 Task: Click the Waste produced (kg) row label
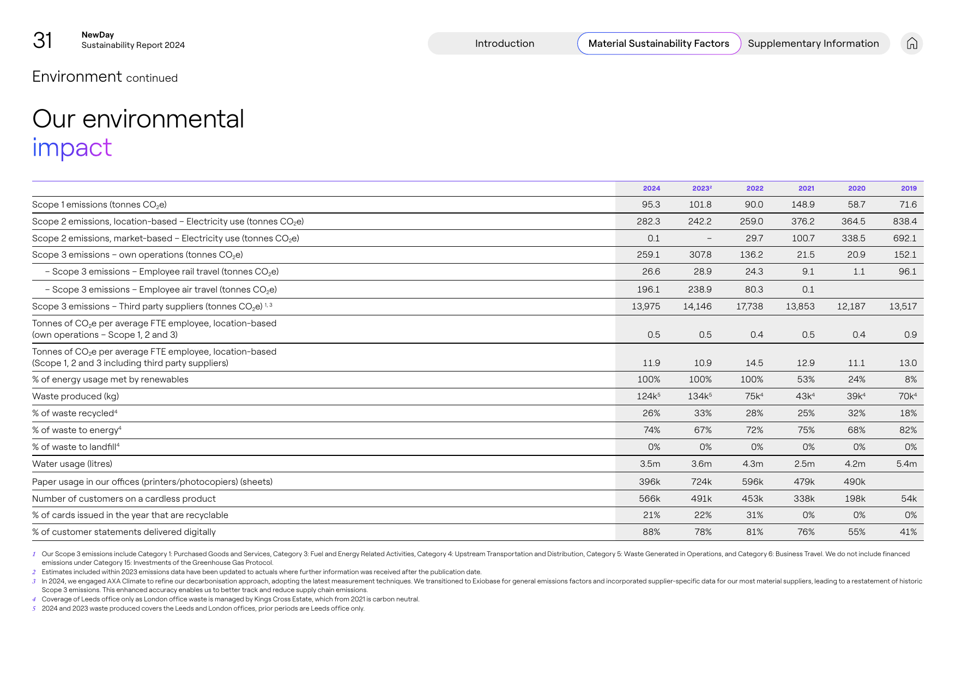point(75,396)
